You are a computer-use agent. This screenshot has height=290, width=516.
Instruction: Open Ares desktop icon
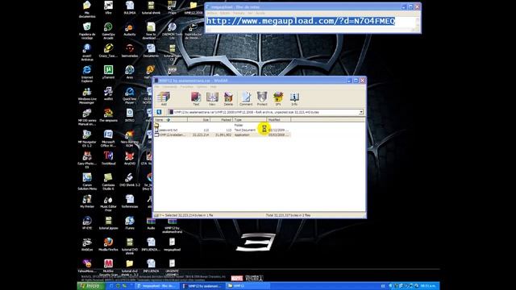(x=130, y=72)
